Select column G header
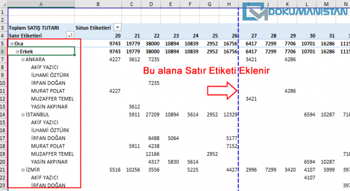Image resolution: width=350 pixels, height=191 pixels. [209, 4]
